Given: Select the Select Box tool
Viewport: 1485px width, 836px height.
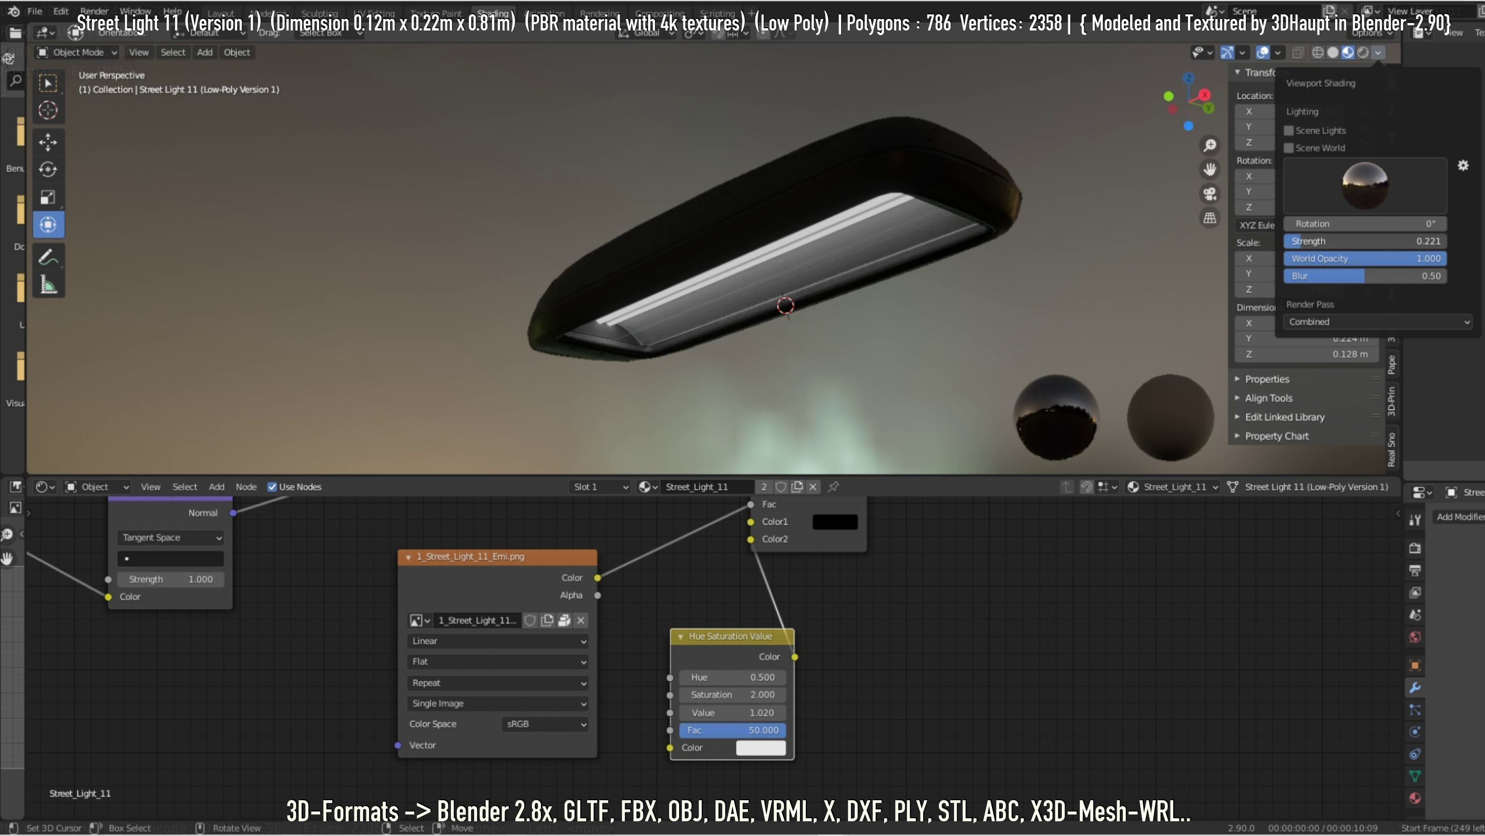Looking at the screenshot, I should tap(48, 83).
